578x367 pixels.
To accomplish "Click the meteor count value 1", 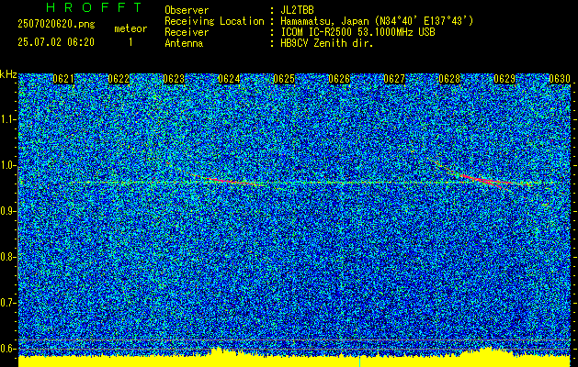I will point(130,42).
